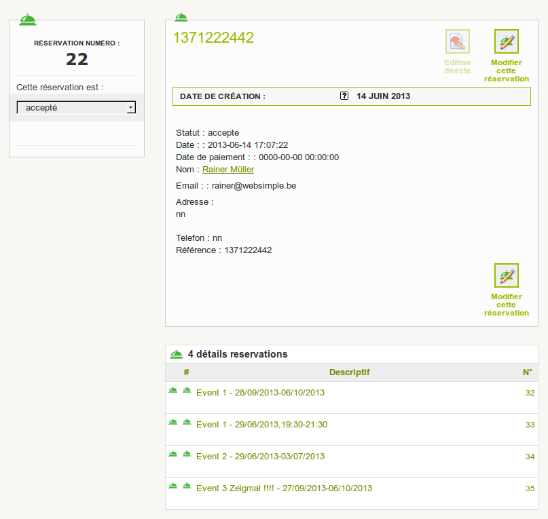Viewport: 548px width, 519px height.
Task: Sort by the Descriptif column header
Action: tap(349, 372)
